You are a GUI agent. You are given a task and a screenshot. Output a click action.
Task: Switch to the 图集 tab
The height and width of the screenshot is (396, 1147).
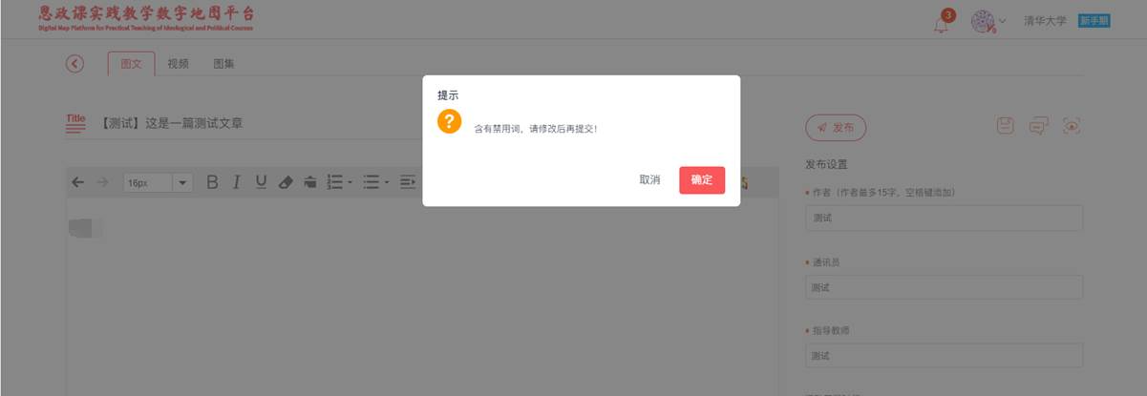(223, 64)
